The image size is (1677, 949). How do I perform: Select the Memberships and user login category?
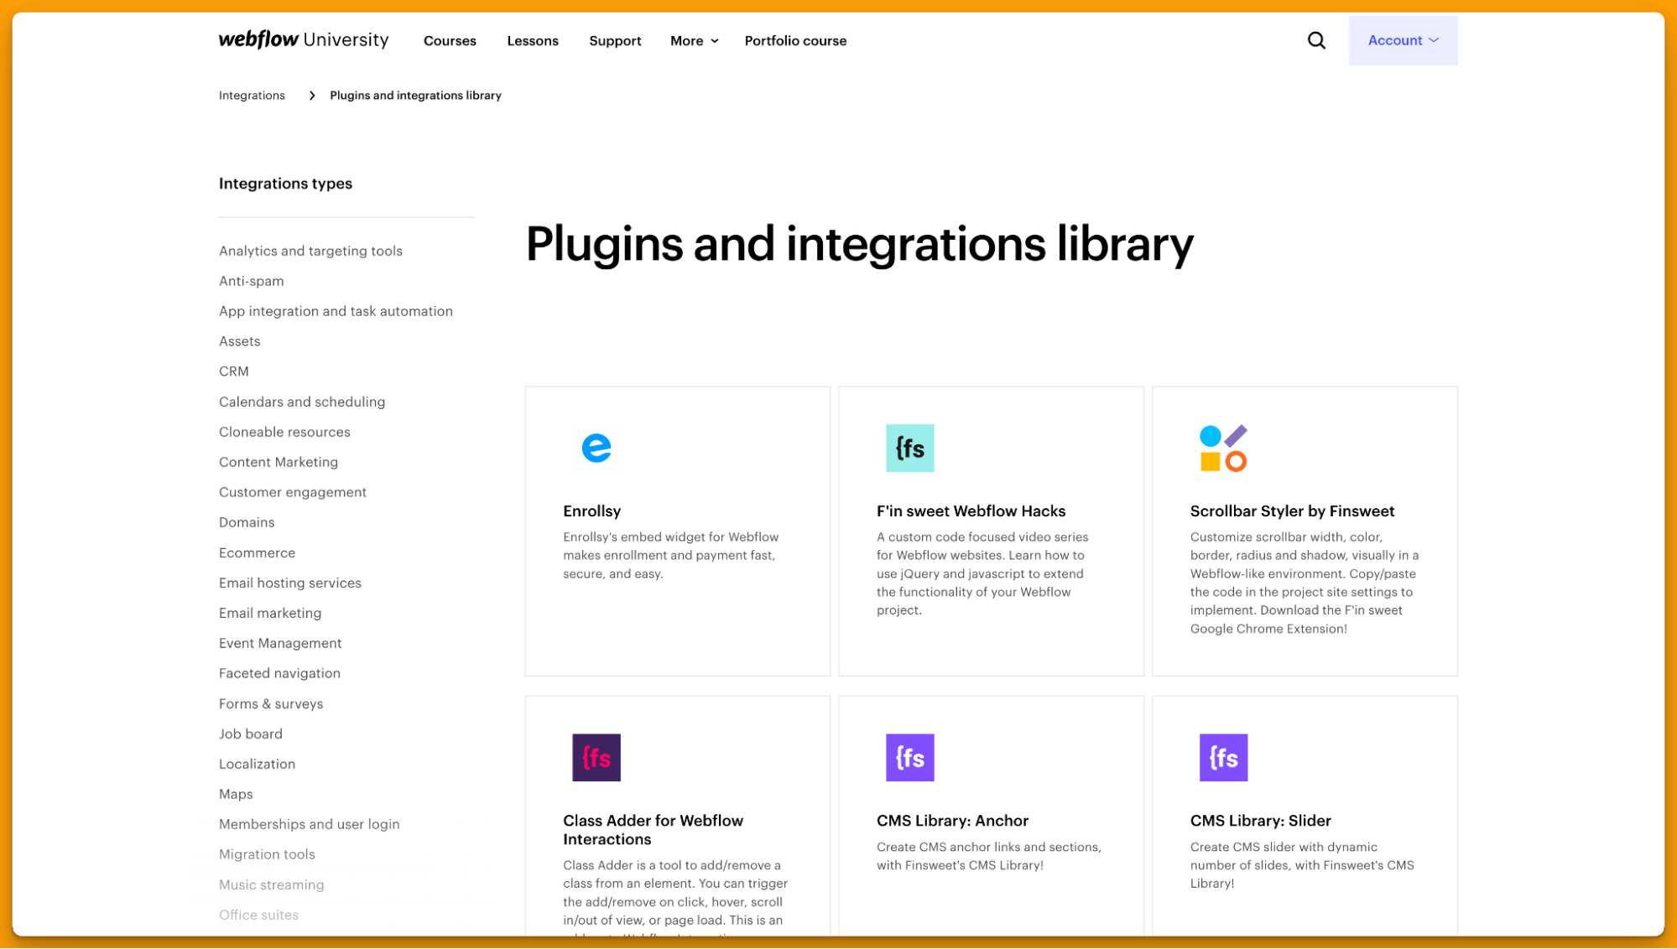point(309,823)
